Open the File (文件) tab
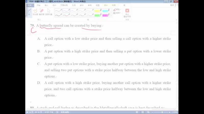Viewport: 204px width, 114px height. (x=30, y=5)
